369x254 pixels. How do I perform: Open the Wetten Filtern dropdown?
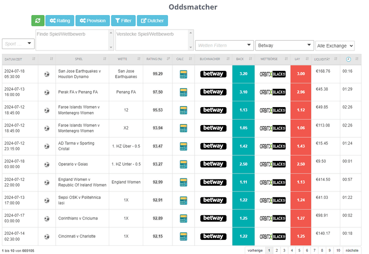[224, 46]
